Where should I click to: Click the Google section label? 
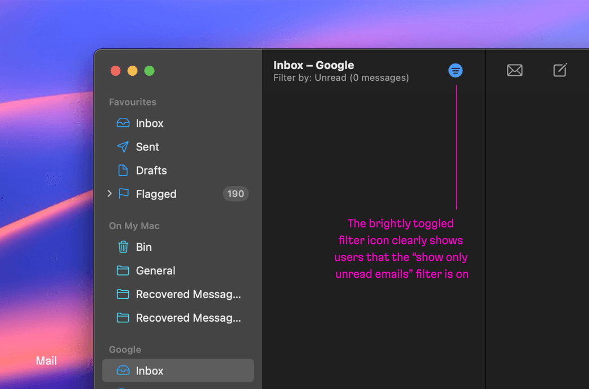point(124,349)
